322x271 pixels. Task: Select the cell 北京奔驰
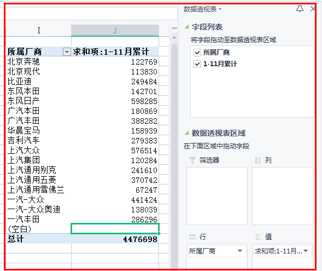point(38,61)
